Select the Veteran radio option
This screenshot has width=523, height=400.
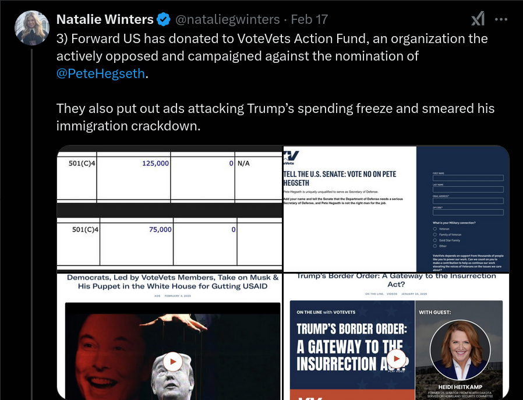(x=434, y=229)
